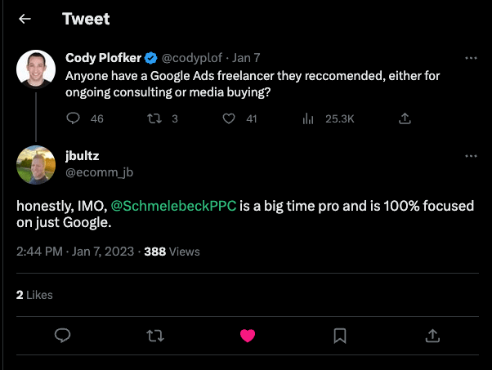Open the @ecomm_jb handle
The height and width of the screenshot is (370, 492).
[99, 172]
